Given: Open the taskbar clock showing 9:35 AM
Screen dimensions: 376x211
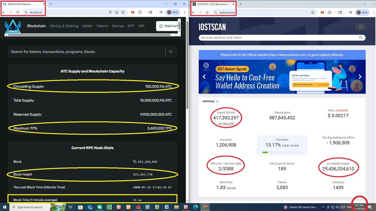Looking at the screenshot, I should point(359,207).
